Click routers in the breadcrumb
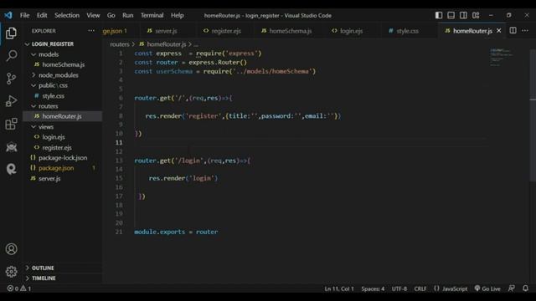This screenshot has height=301, width=536. 120,44
